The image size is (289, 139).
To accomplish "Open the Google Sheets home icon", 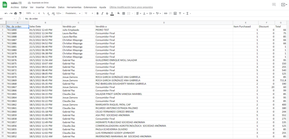I will point(5,5).
